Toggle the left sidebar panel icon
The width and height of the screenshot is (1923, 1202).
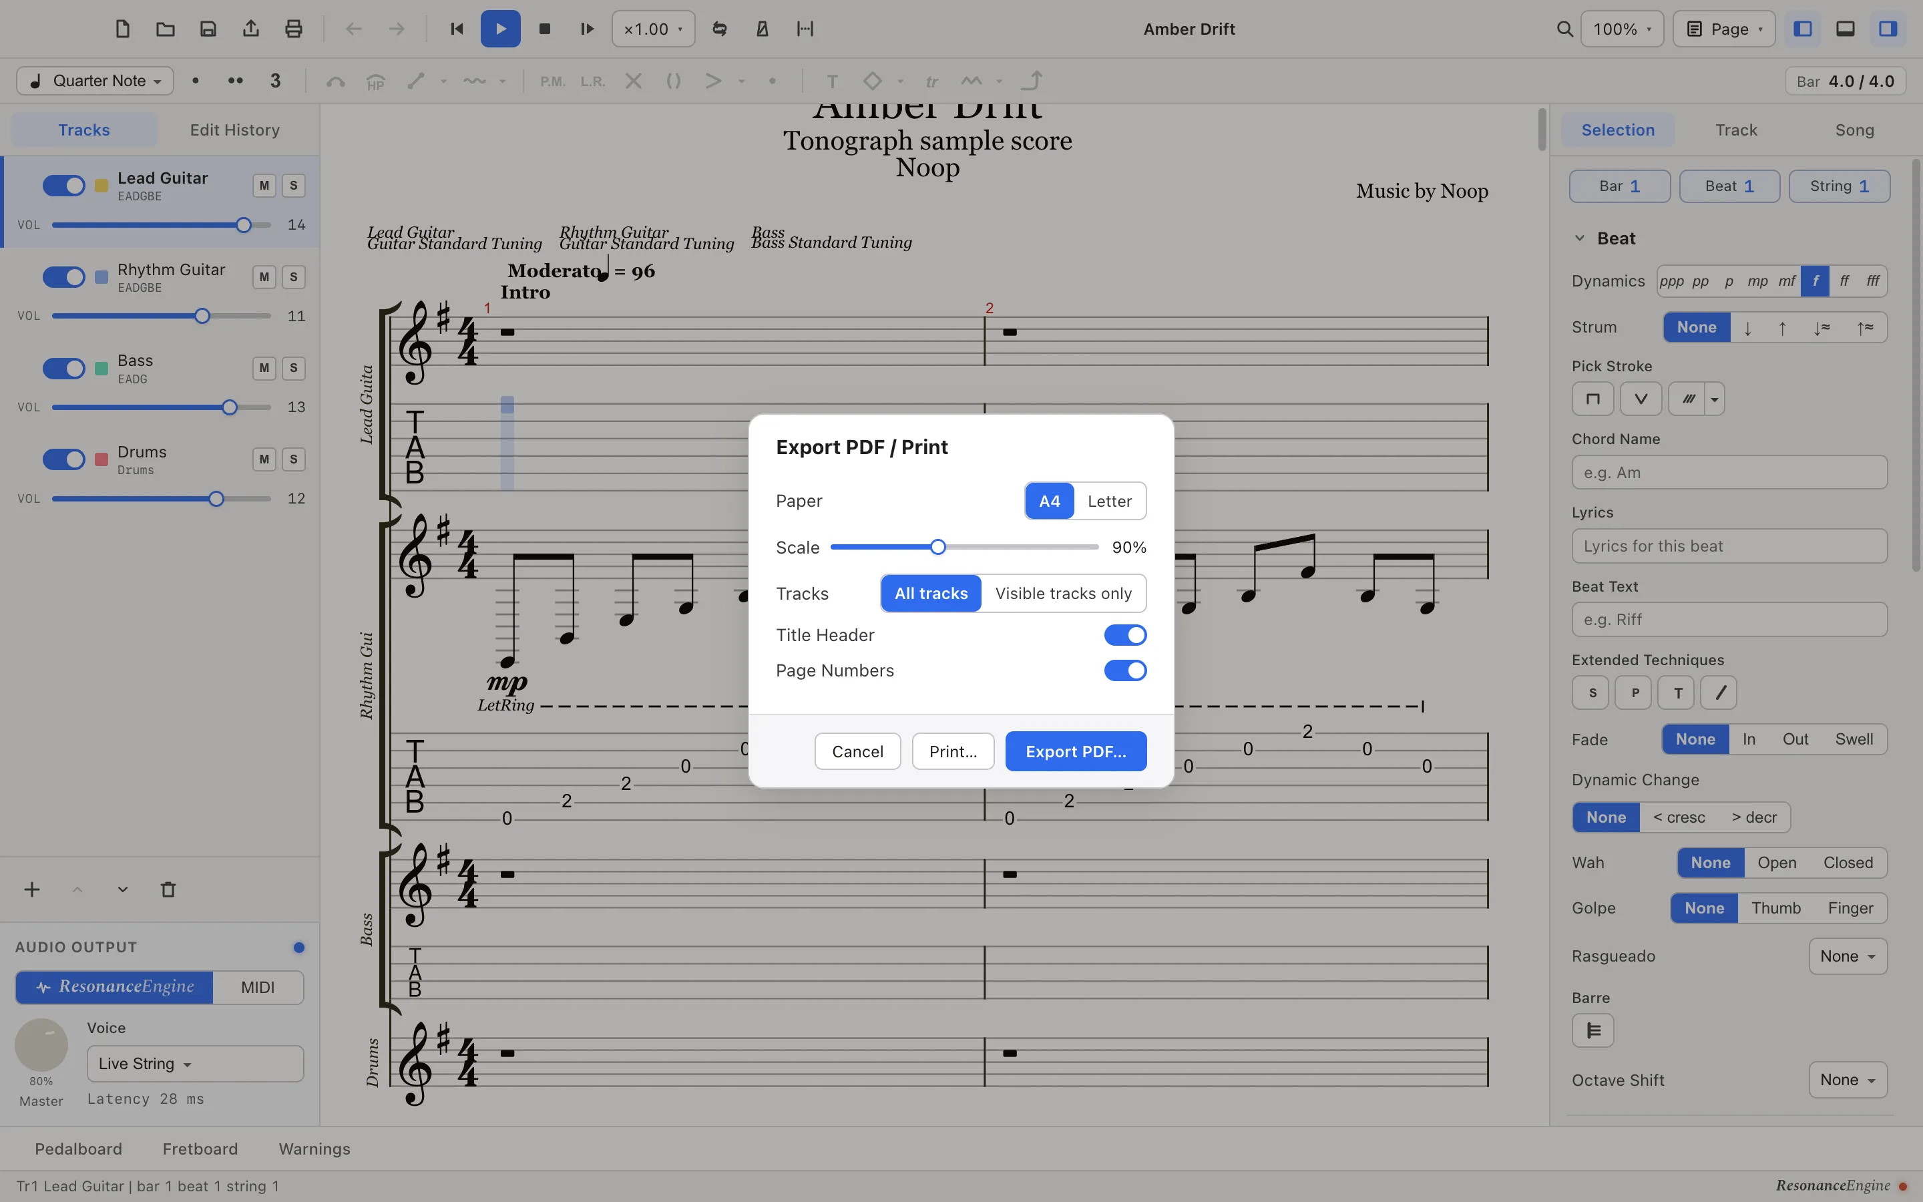coord(1803,29)
